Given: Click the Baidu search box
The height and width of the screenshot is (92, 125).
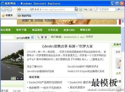Looking at the screenshot, I should [105, 9].
